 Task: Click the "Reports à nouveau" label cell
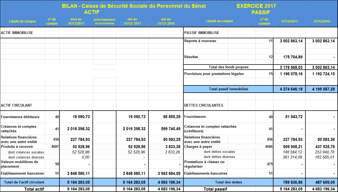tap(200, 41)
